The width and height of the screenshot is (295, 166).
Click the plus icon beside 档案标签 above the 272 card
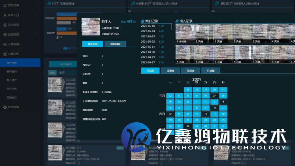pyautogui.click(x=78, y=140)
